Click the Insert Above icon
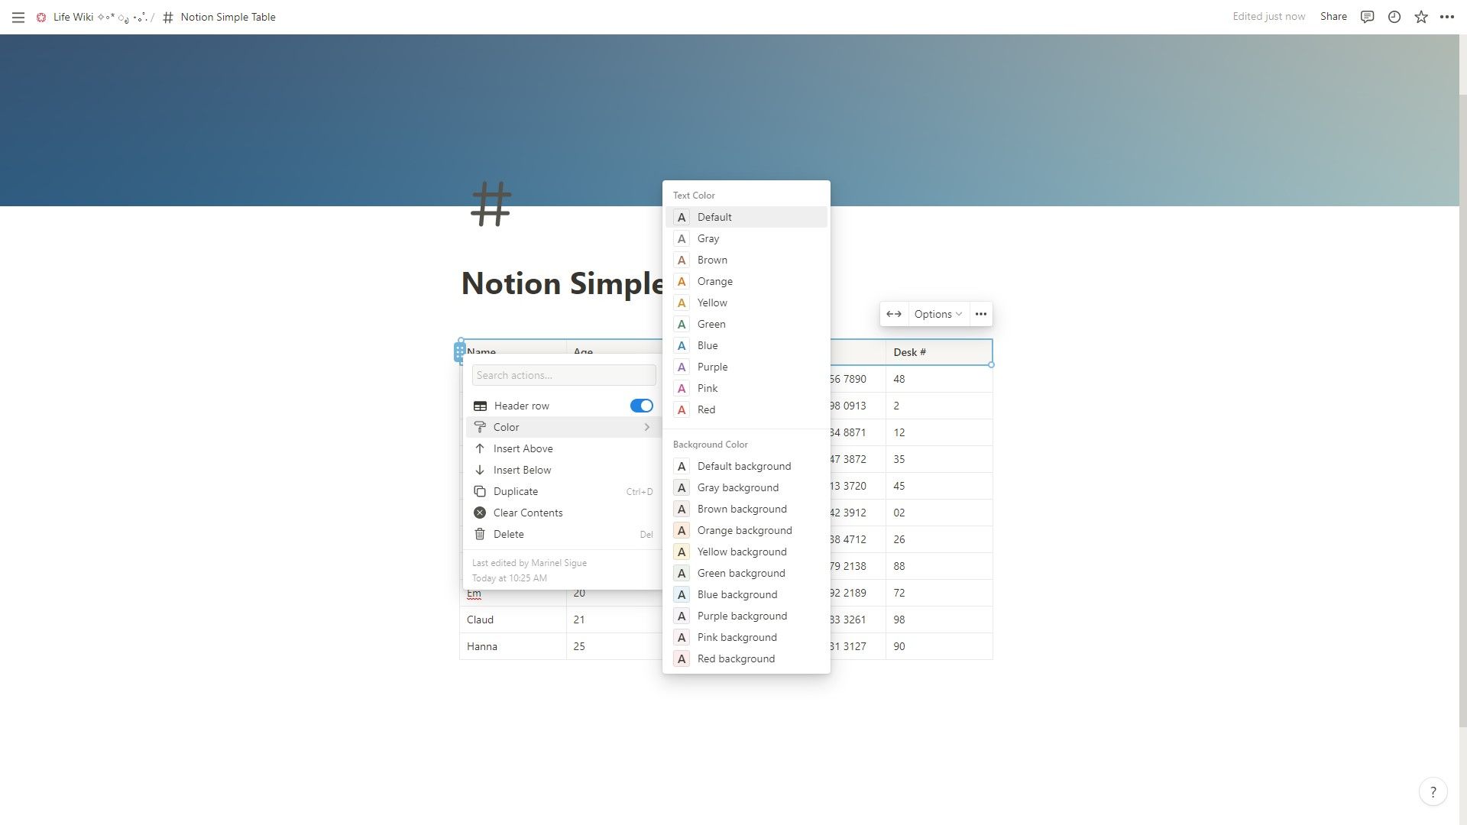 tap(480, 448)
